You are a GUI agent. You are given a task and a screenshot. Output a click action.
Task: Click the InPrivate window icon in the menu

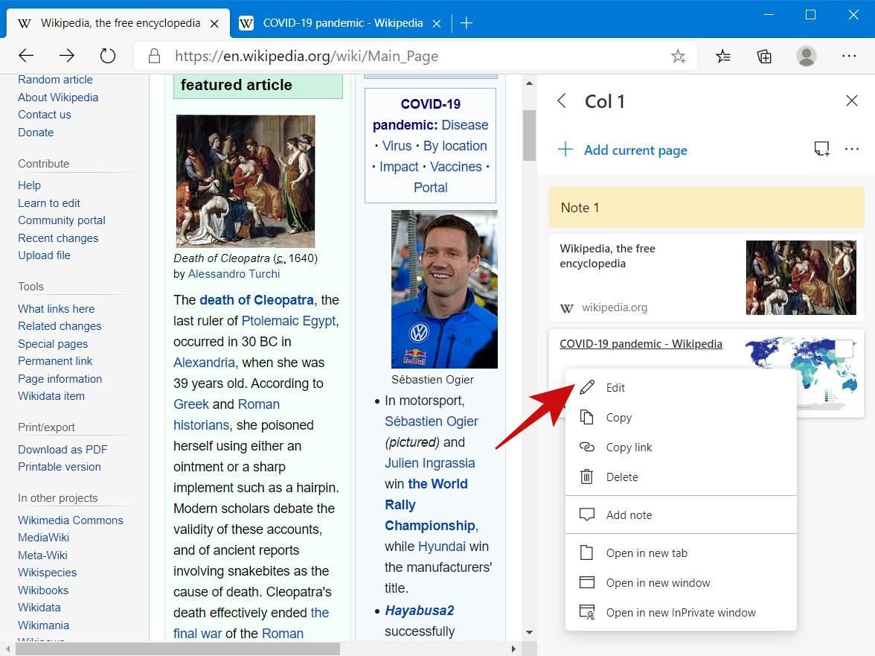coord(586,613)
